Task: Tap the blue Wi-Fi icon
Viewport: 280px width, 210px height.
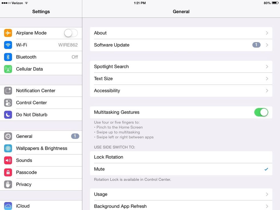Action: click(8, 45)
